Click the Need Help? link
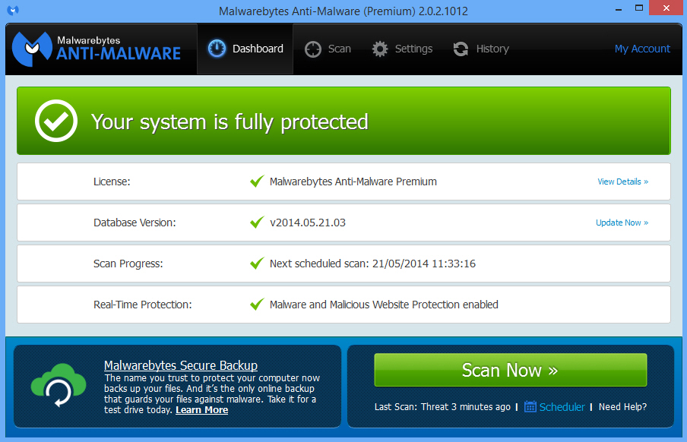The height and width of the screenshot is (442, 687). 622,407
